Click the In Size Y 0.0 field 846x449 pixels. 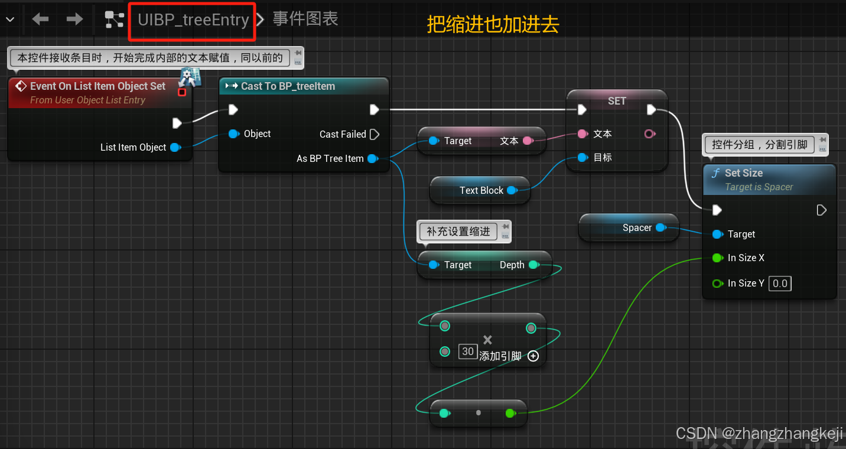[779, 283]
